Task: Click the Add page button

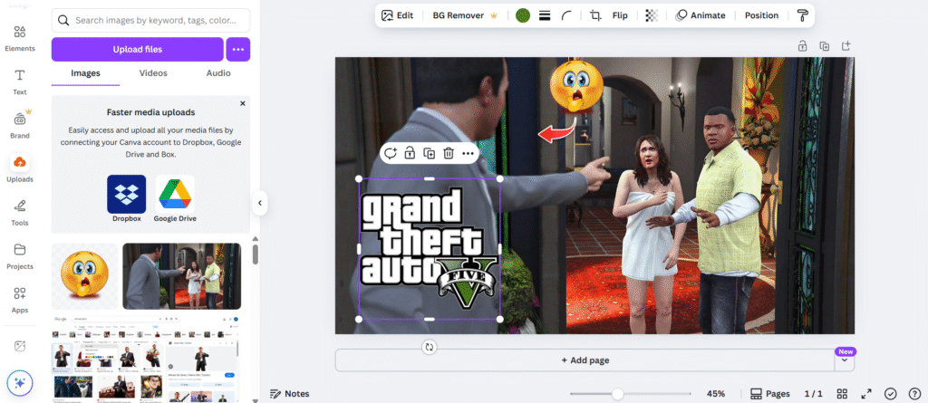Action: pos(585,360)
